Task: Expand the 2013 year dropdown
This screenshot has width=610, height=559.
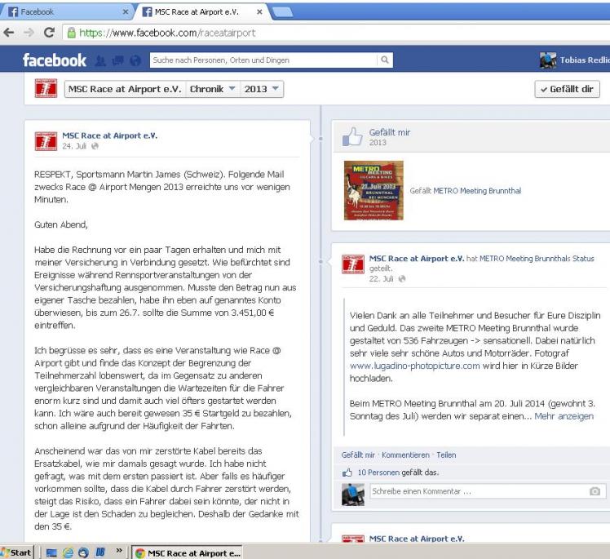Action: tap(261, 88)
